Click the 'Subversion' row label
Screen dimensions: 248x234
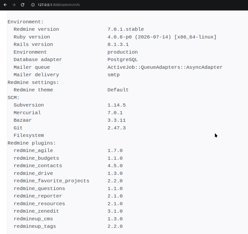click(29, 105)
